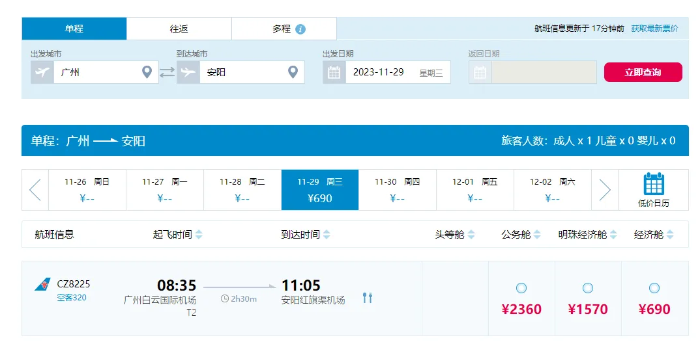Click the swap cities arrows icon
This screenshot has height=342, width=700.
coord(168,72)
